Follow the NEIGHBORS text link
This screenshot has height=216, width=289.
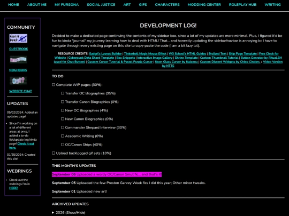tap(18, 70)
